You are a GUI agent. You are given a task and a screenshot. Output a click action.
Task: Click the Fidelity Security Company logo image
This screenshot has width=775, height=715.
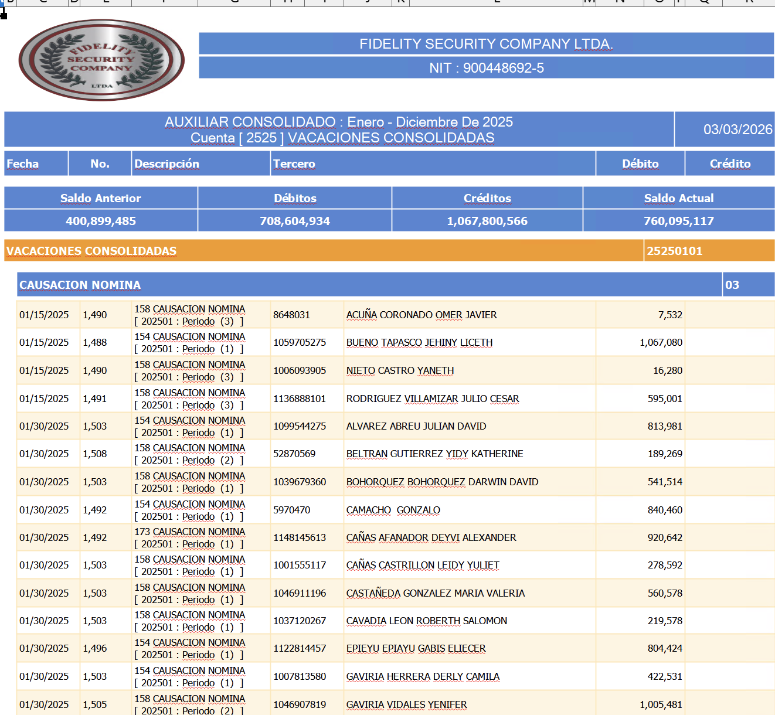click(x=101, y=60)
